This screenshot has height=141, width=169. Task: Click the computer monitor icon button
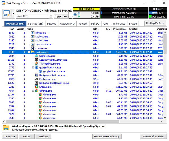7,14
